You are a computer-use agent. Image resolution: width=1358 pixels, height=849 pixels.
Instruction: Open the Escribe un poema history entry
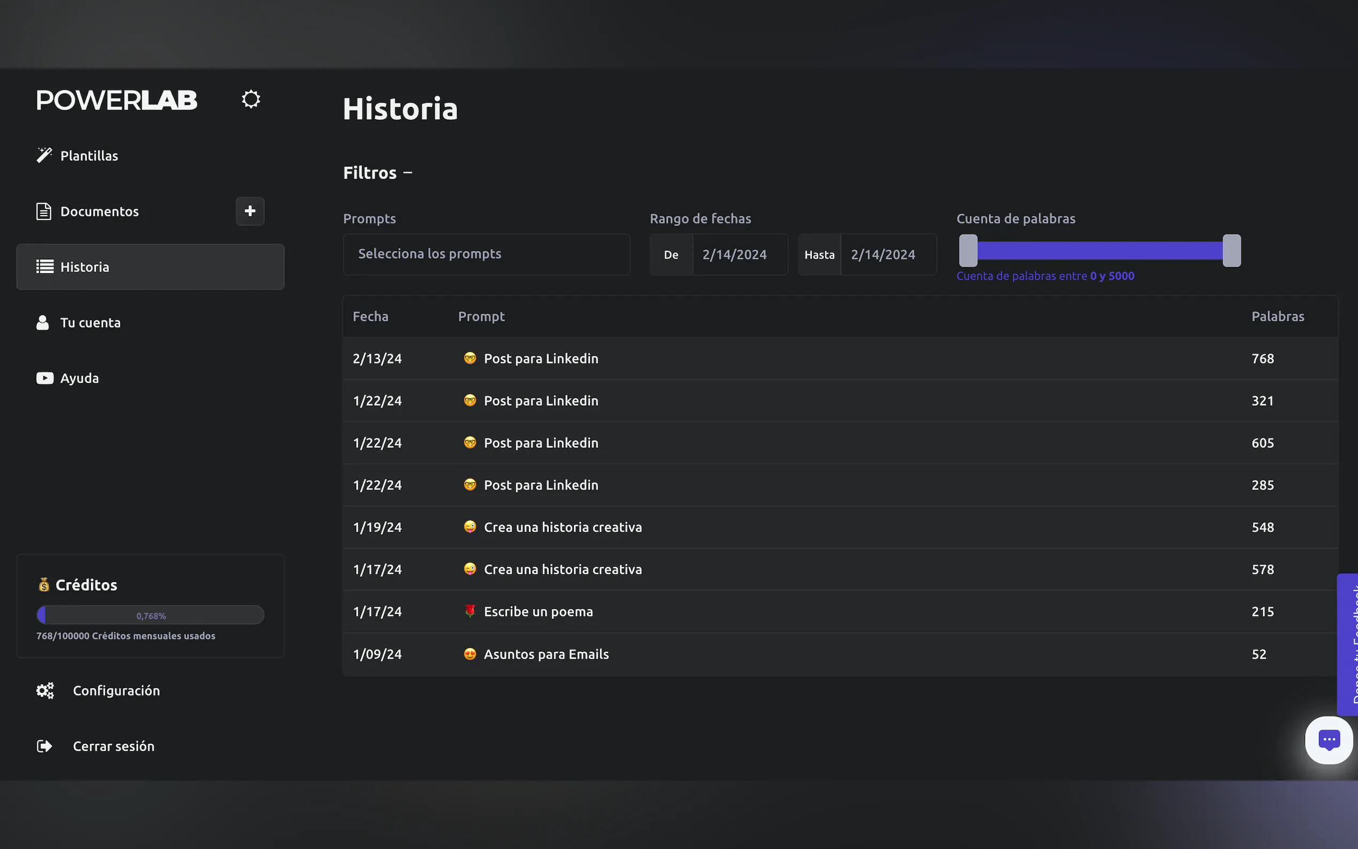538,612
